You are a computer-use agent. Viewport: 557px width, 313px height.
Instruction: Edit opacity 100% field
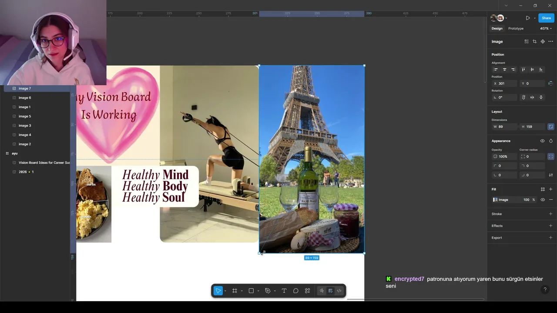coord(505,156)
